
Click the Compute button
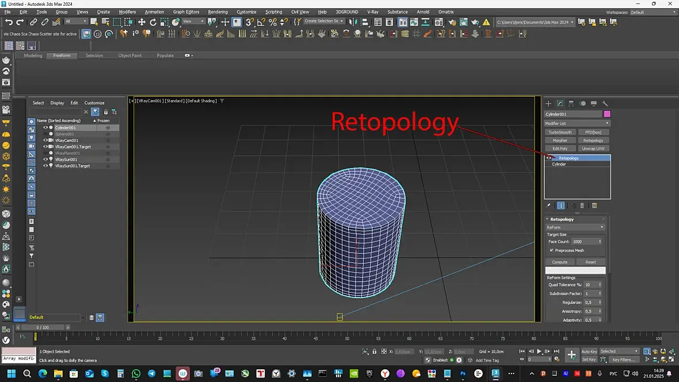pyautogui.click(x=559, y=262)
